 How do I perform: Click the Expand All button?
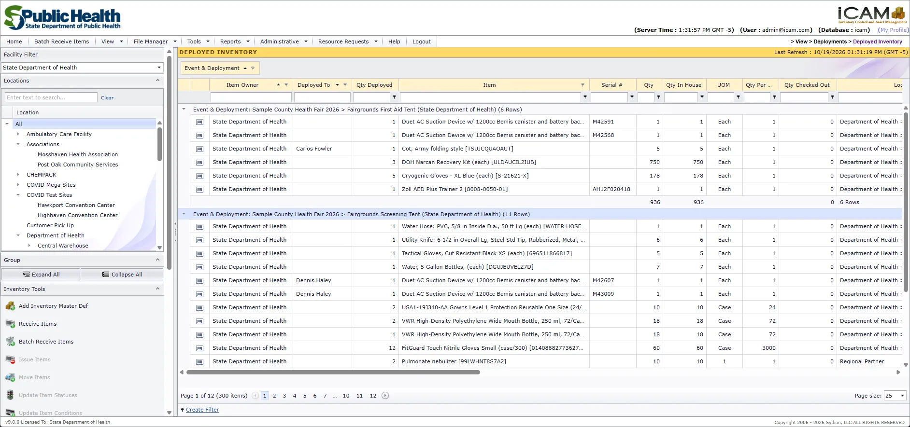click(x=41, y=275)
